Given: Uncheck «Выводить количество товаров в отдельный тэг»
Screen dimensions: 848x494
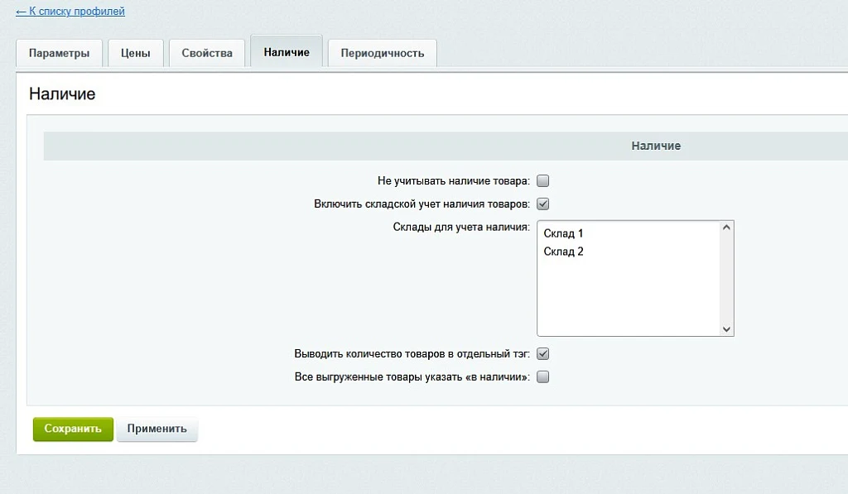Looking at the screenshot, I should (x=543, y=353).
